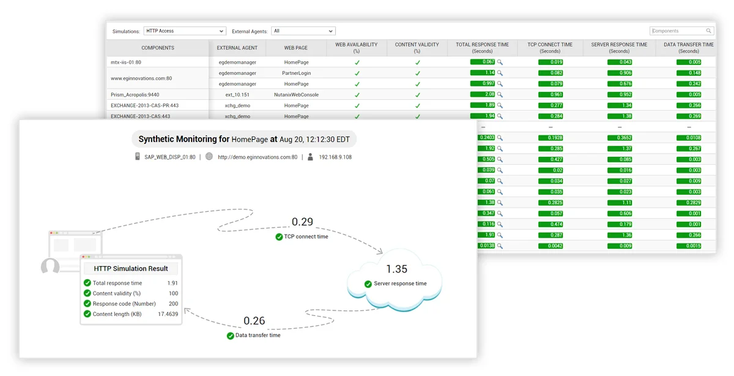The width and height of the screenshot is (734, 376).
Task: Click magnifier beside 0.116 total response time
Action: (x=500, y=224)
